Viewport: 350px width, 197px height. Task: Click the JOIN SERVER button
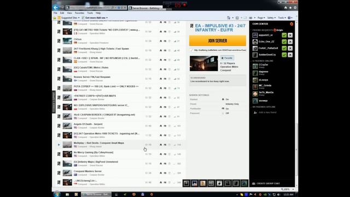coord(218,41)
